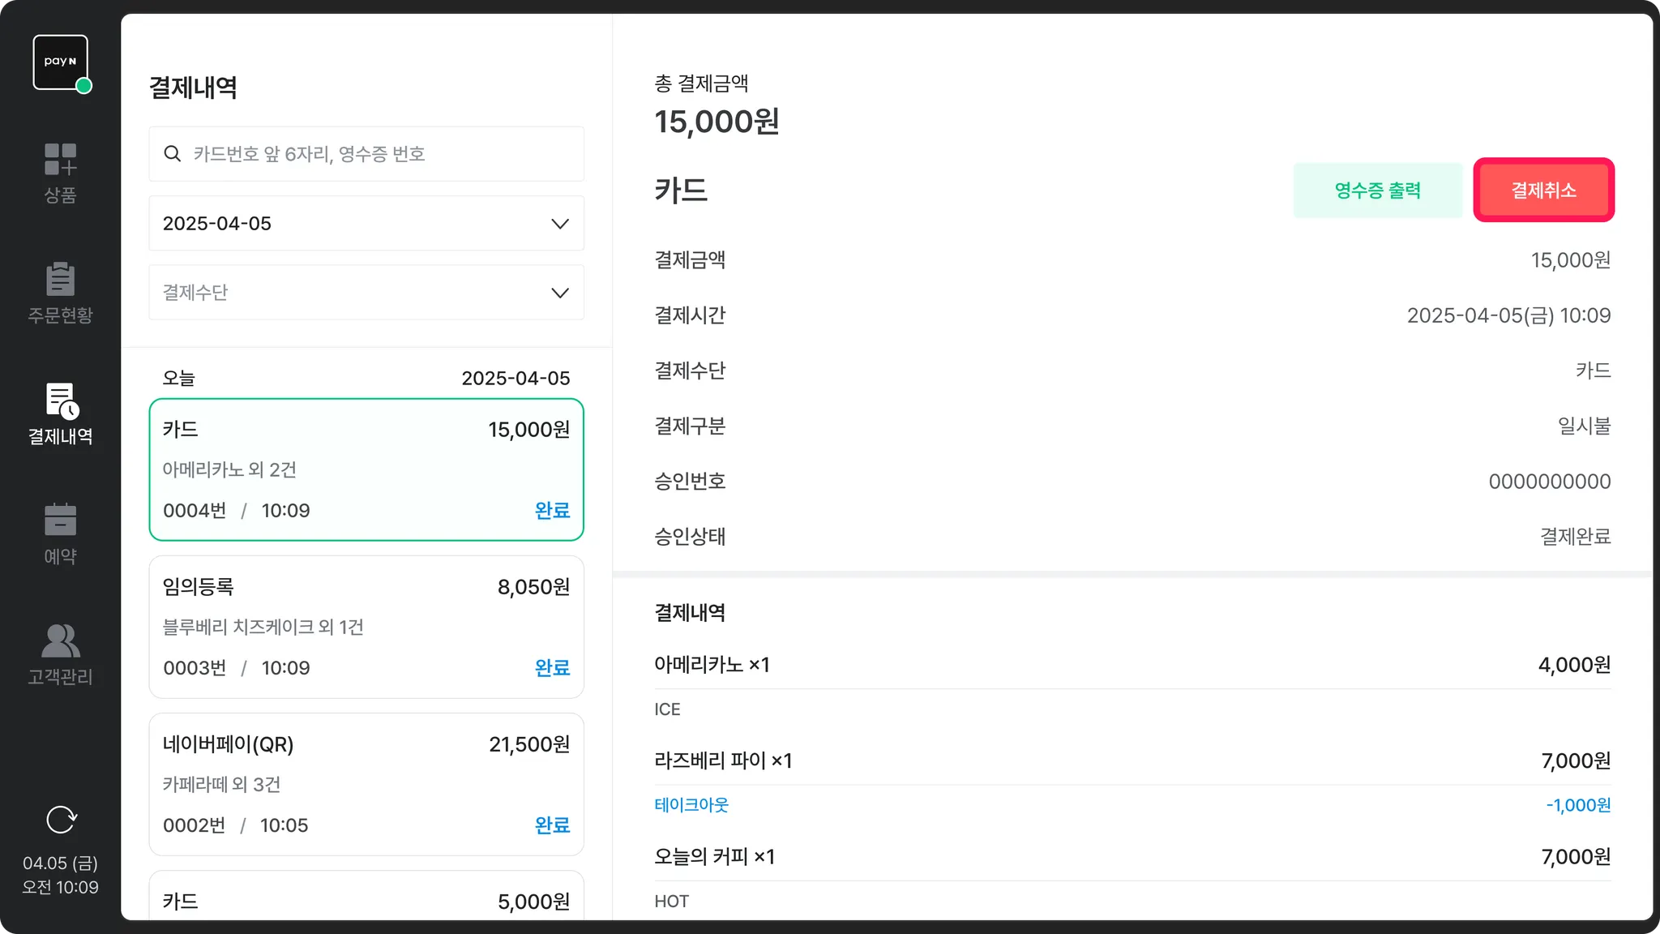
Task: Click the search magnifier icon
Action: pos(172,154)
